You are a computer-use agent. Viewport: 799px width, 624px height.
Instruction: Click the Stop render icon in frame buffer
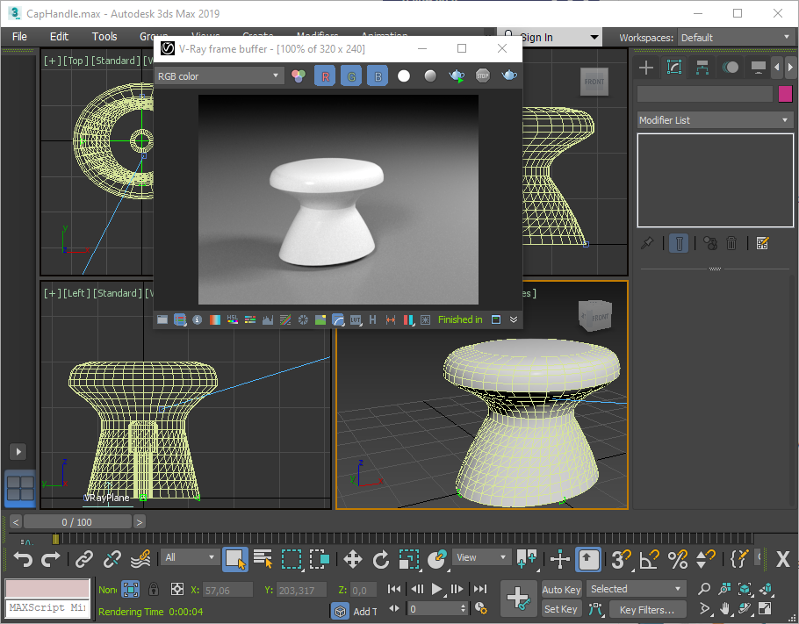[x=483, y=76]
